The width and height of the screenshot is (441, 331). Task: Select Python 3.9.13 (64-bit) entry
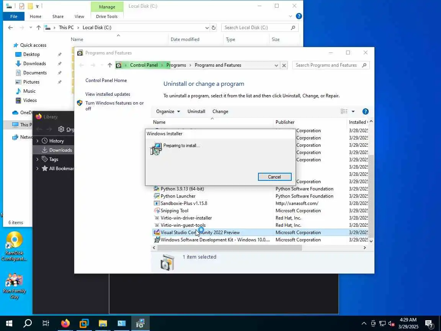pyautogui.click(x=182, y=189)
